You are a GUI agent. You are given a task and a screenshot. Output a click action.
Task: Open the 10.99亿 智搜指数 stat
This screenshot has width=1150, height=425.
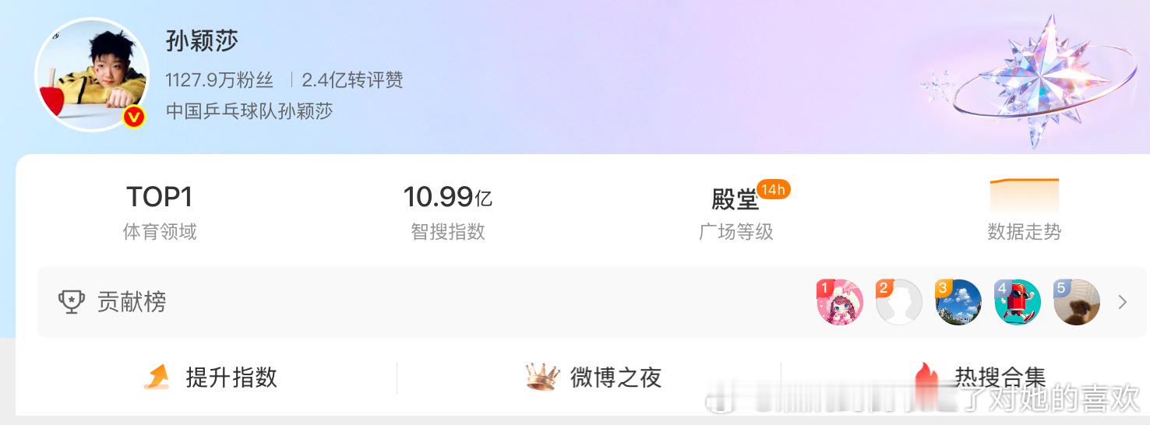point(448,212)
